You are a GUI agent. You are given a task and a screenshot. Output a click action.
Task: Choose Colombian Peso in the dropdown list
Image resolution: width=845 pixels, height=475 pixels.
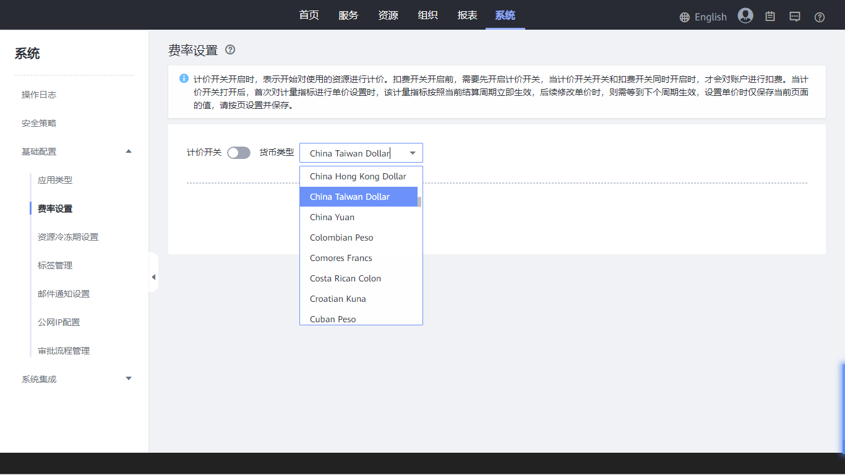pyautogui.click(x=341, y=237)
